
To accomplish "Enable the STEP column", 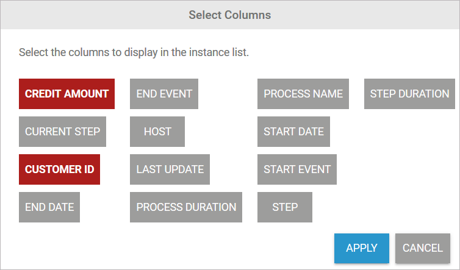I will coord(285,207).
